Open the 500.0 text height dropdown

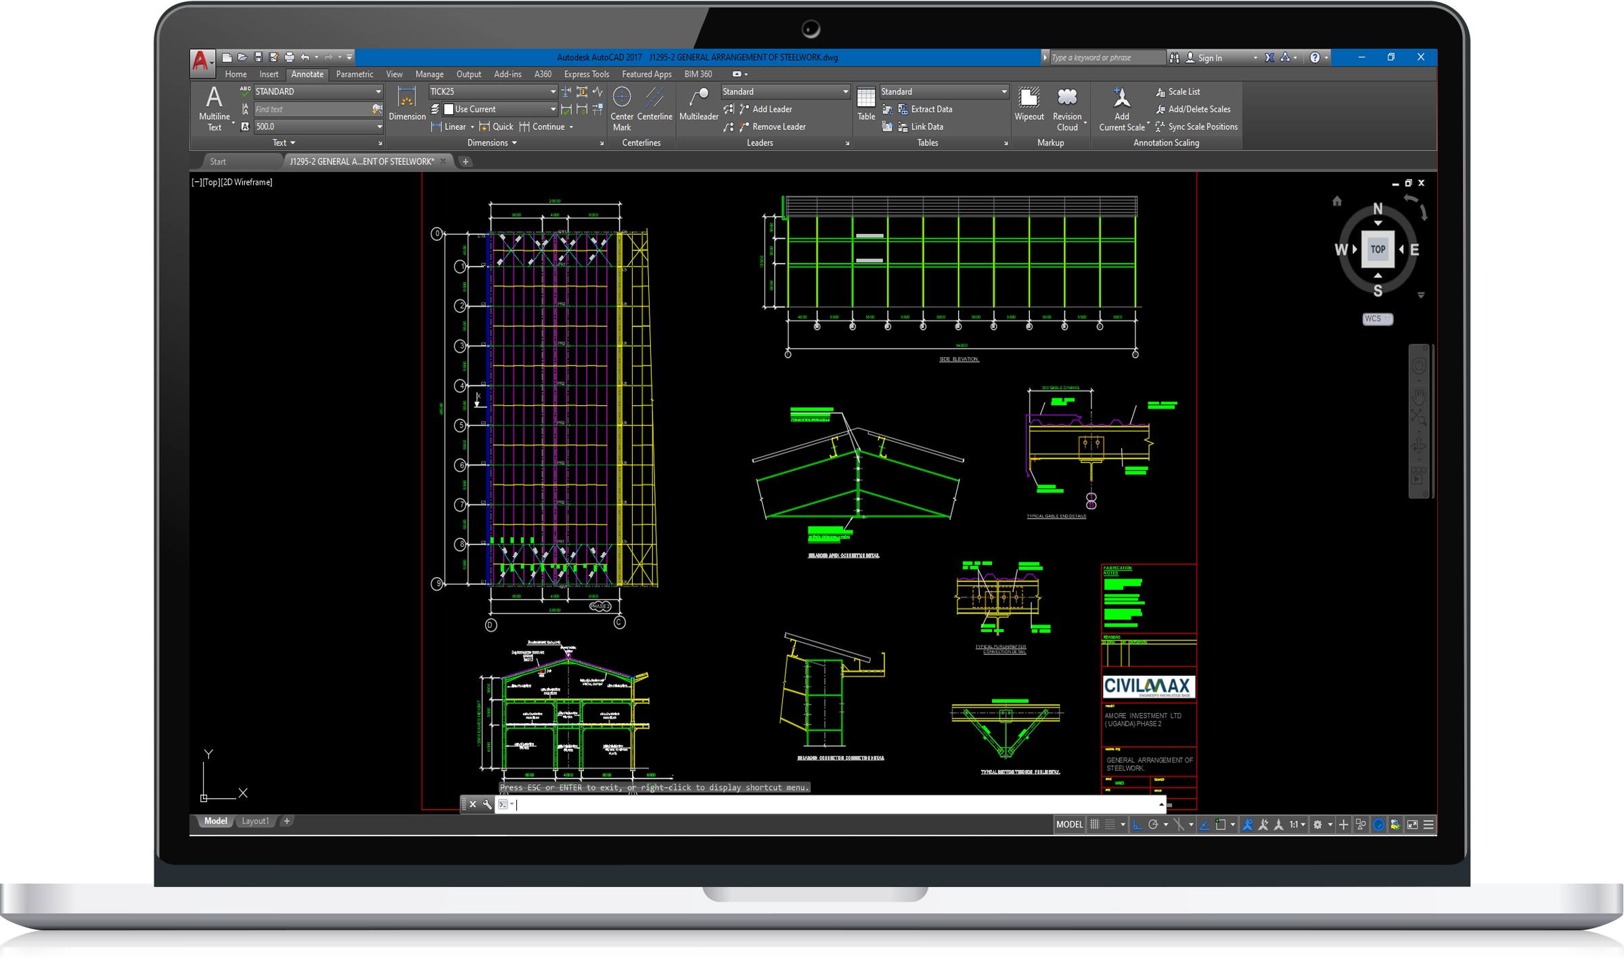click(x=319, y=127)
